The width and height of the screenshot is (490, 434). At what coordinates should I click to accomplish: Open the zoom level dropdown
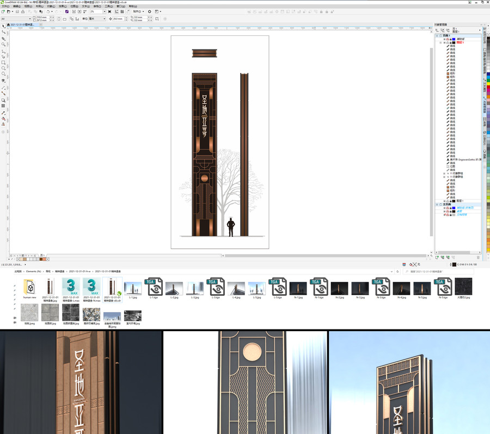pyautogui.click(x=105, y=11)
